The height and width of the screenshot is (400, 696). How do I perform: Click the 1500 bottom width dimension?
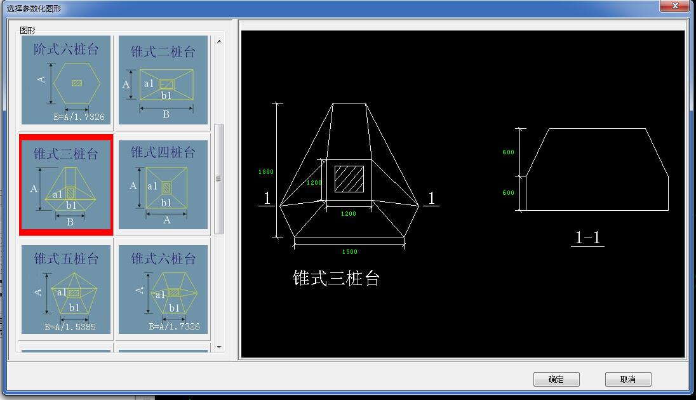pyautogui.click(x=349, y=251)
